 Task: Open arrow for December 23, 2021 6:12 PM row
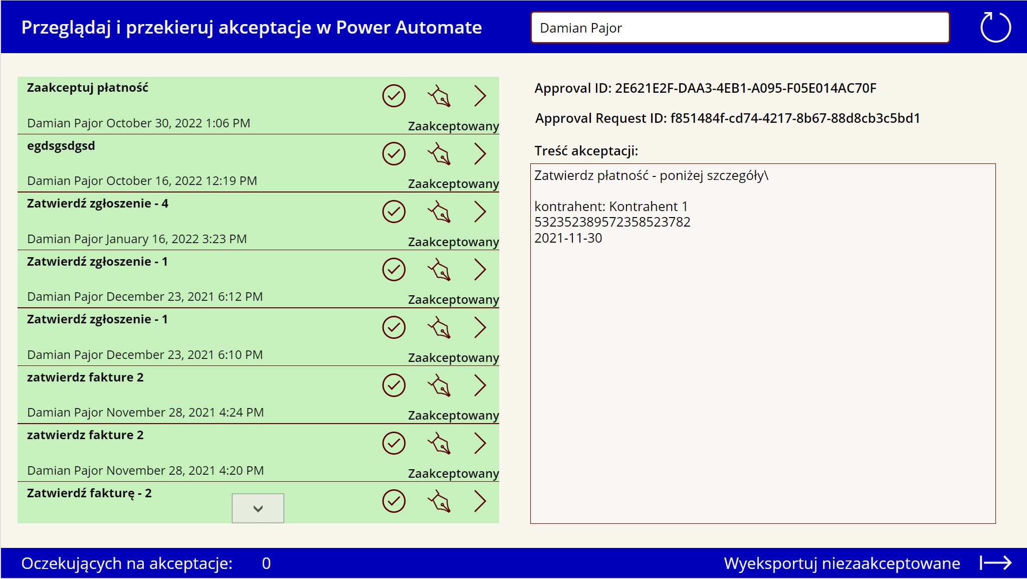click(x=480, y=269)
